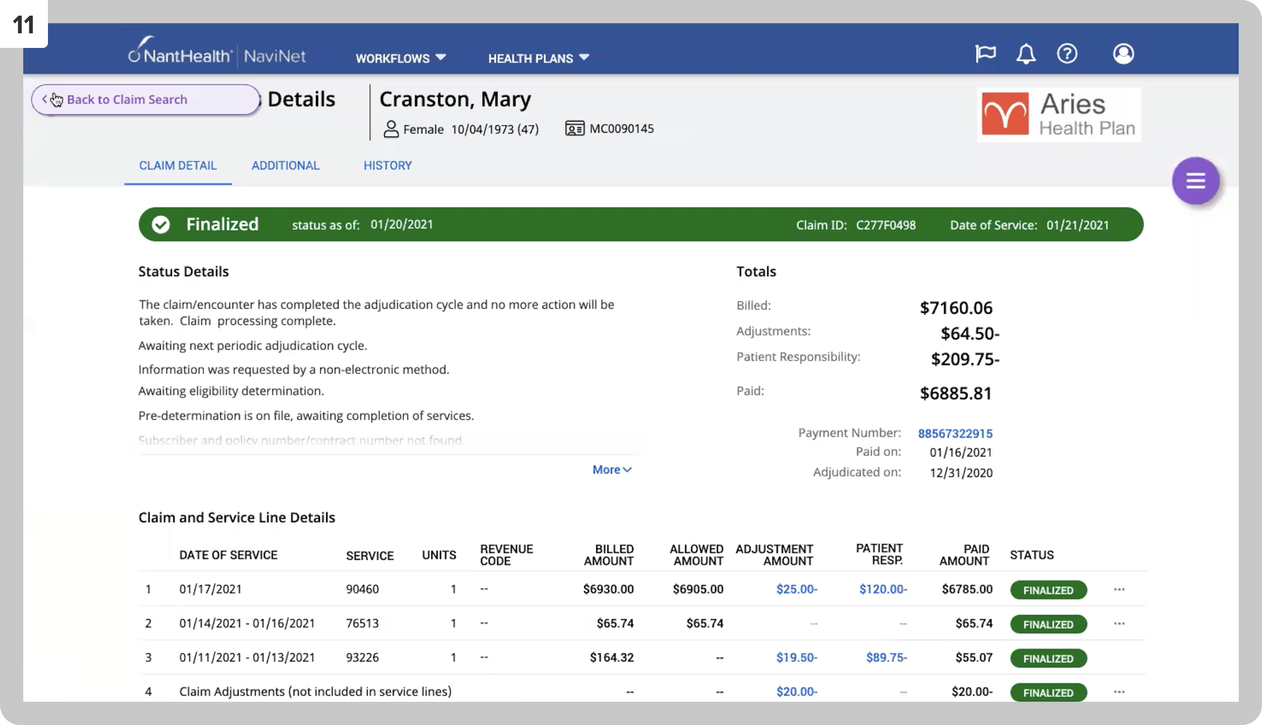Expand the Workflows dropdown menu
1262x725 pixels.
click(401, 58)
